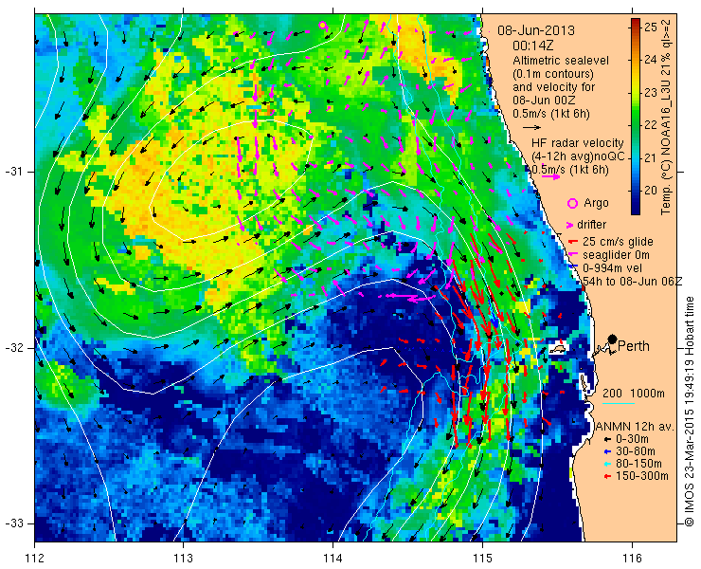Click the (4-12h avg)noQC legend text

pos(578,156)
